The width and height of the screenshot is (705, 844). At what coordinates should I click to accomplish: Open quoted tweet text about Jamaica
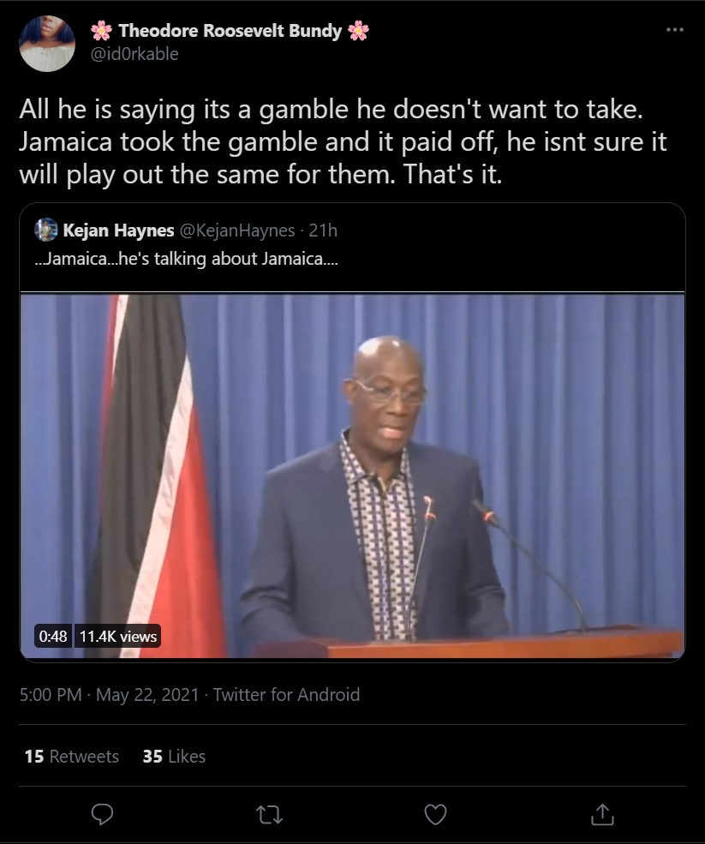186,259
